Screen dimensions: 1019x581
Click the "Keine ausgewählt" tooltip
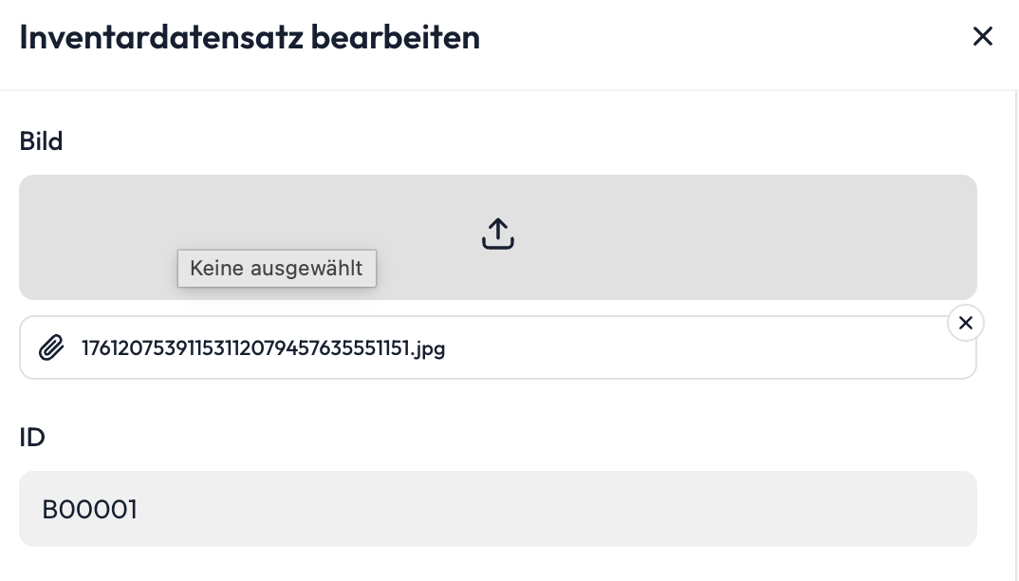[276, 269]
